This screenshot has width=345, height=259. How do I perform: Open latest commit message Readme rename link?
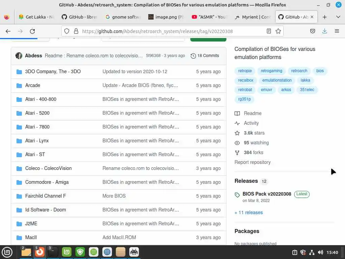point(94,56)
